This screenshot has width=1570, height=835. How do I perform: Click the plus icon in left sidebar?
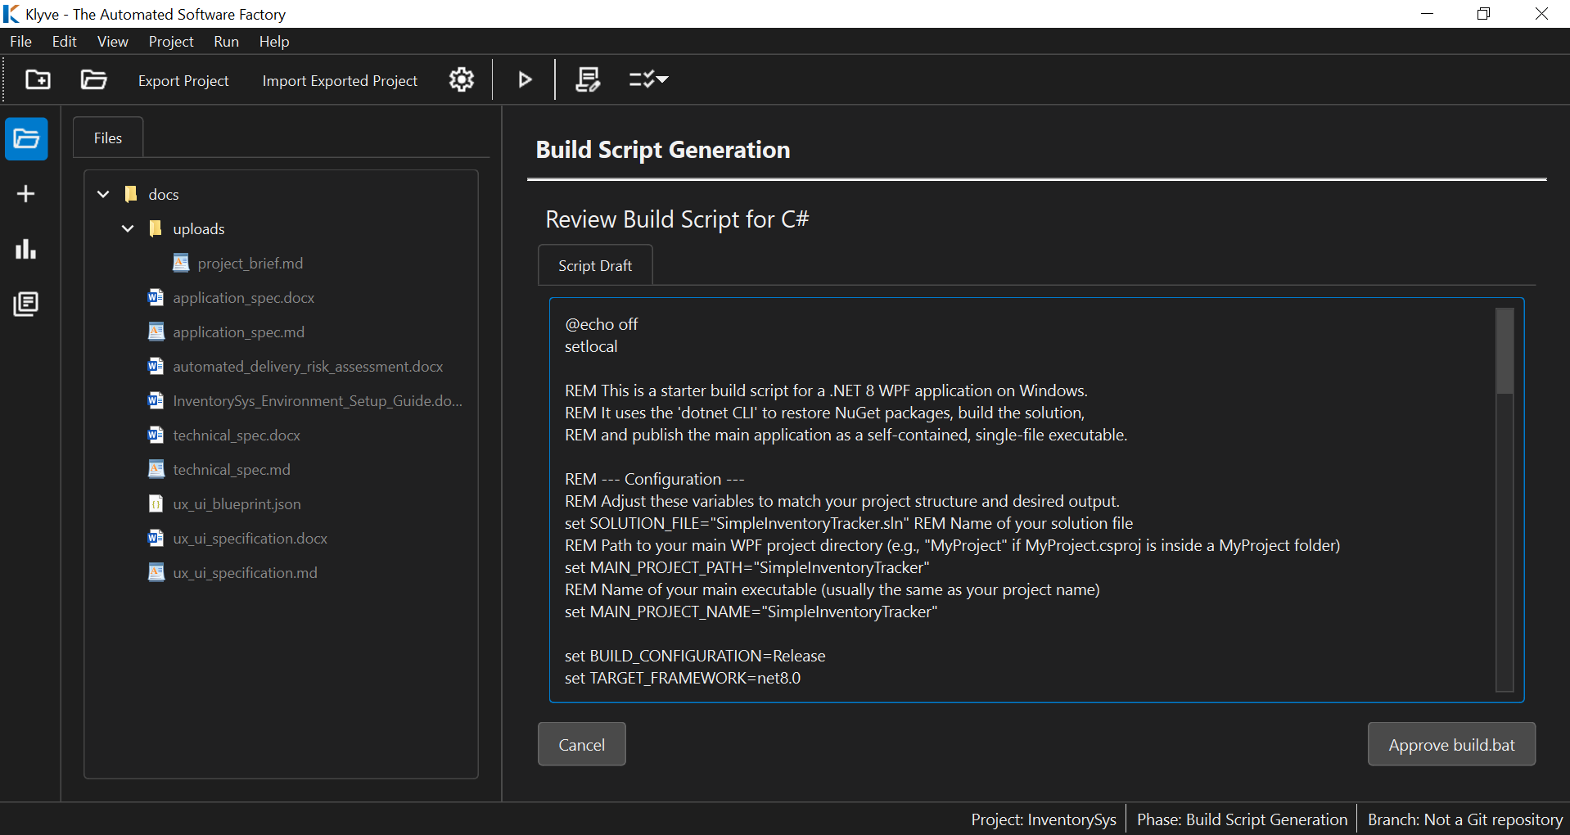tap(26, 194)
